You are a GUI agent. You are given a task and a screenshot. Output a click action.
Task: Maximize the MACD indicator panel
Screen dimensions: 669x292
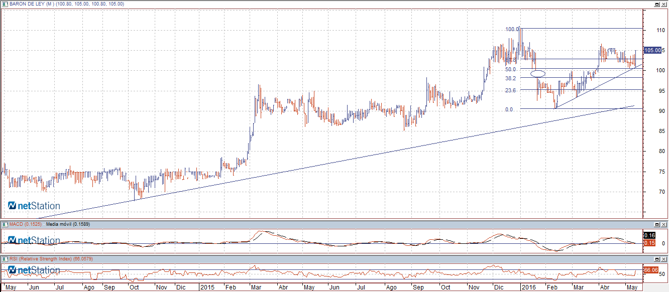[x=657, y=224]
